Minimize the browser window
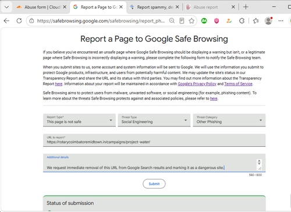Viewport: 291px width, 212px height. 274,7
